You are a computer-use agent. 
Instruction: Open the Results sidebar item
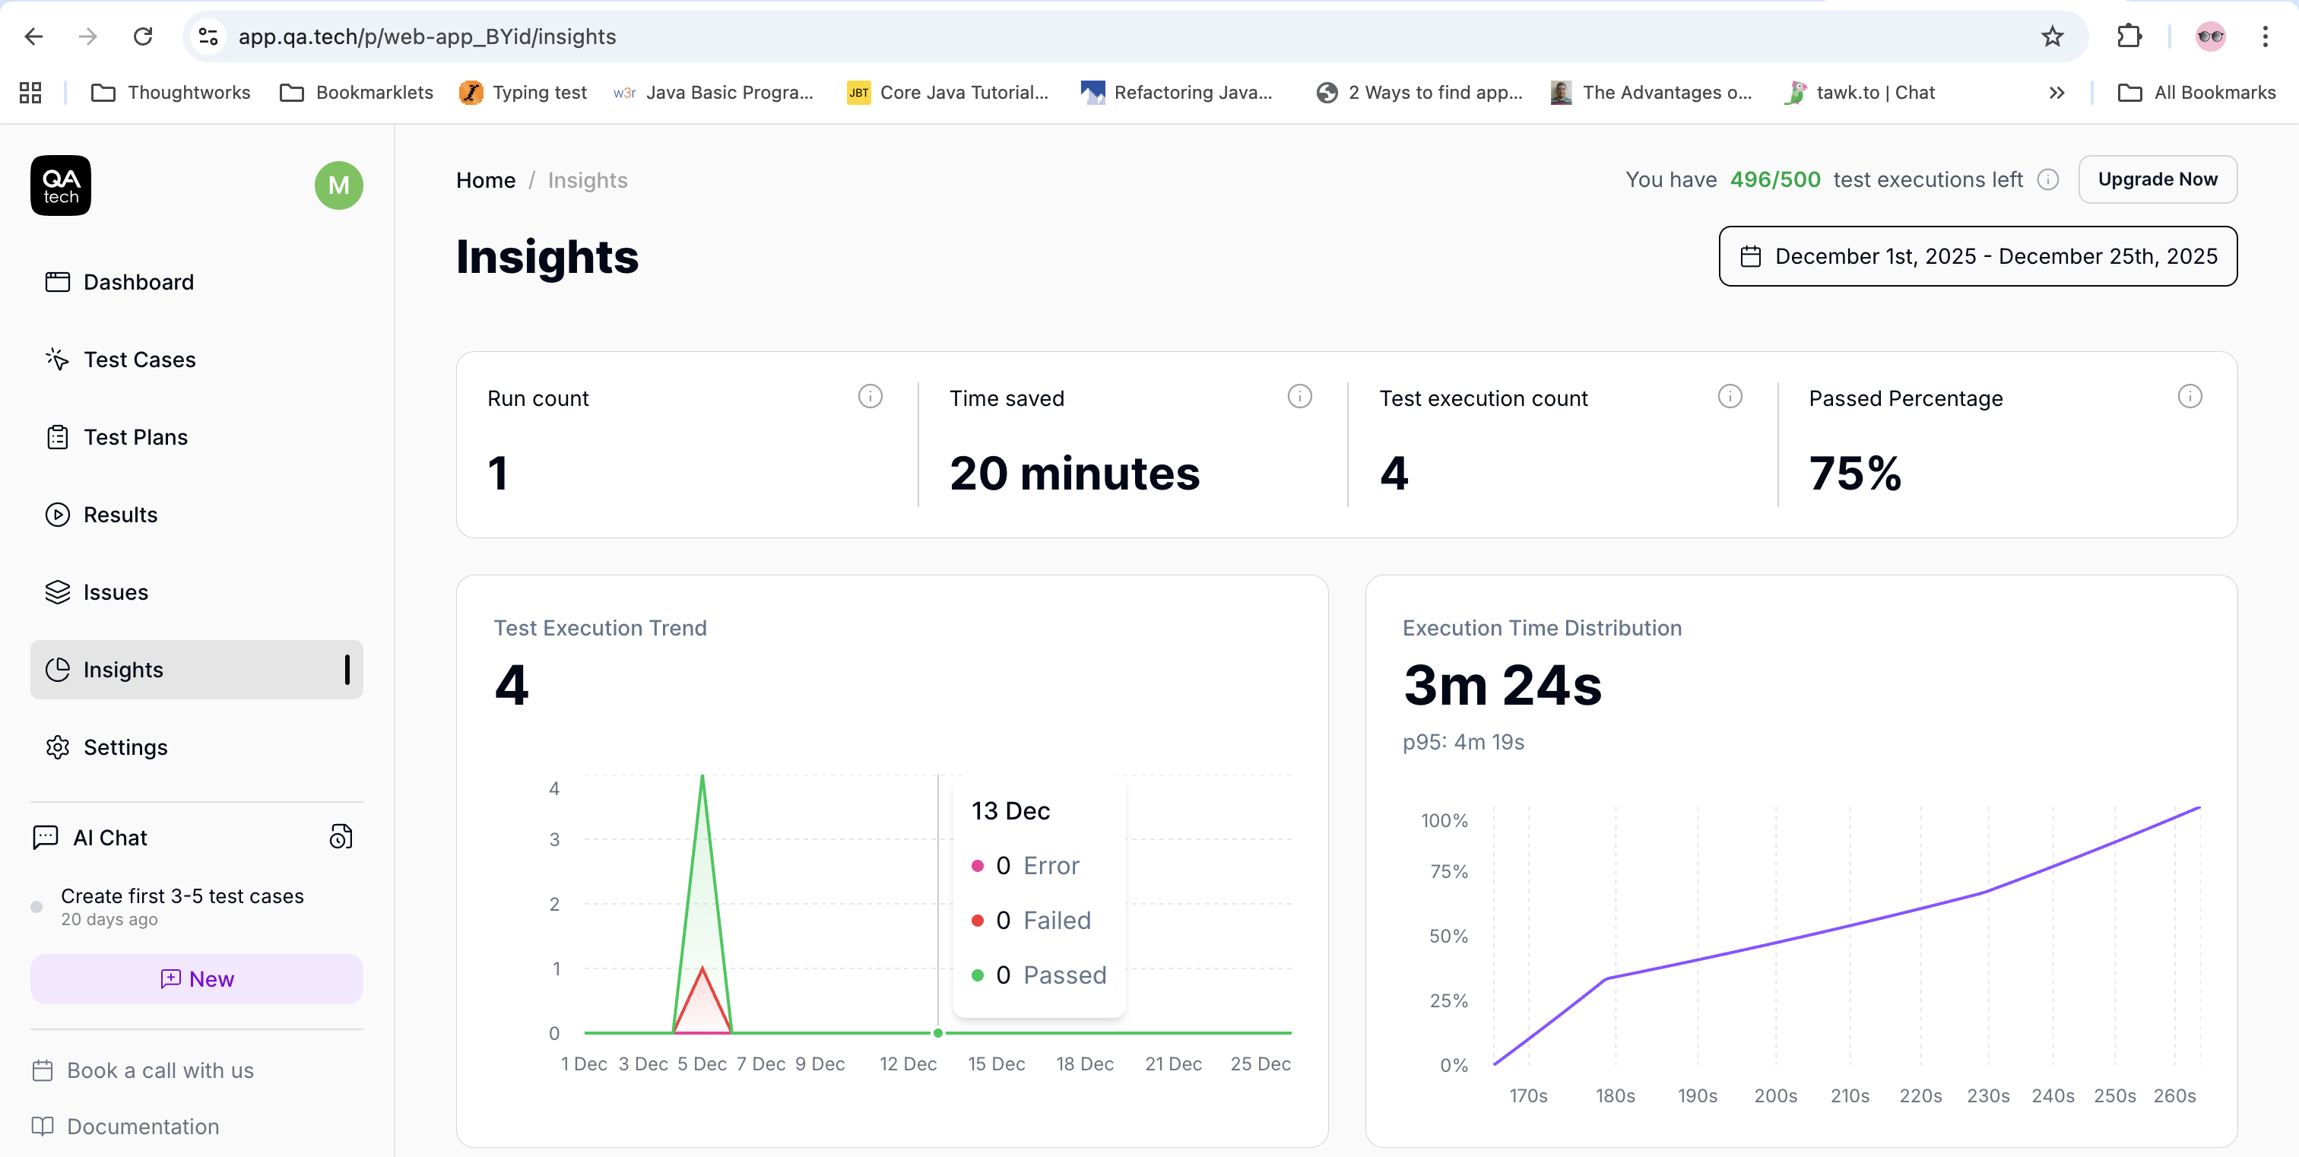point(119,515)
